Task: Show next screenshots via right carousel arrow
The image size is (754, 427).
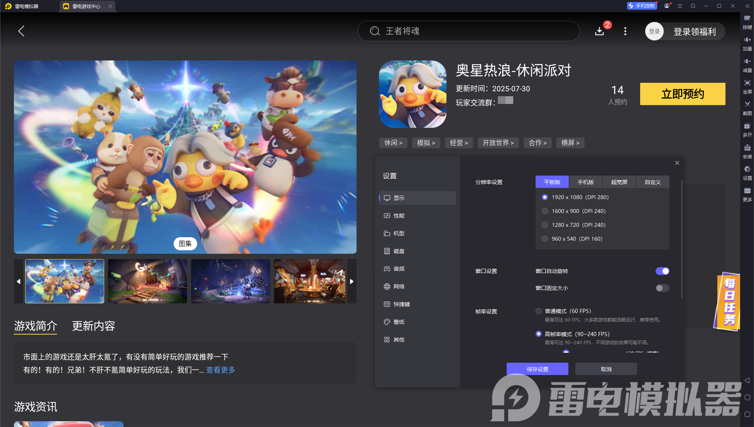Action: click(352, 281)
